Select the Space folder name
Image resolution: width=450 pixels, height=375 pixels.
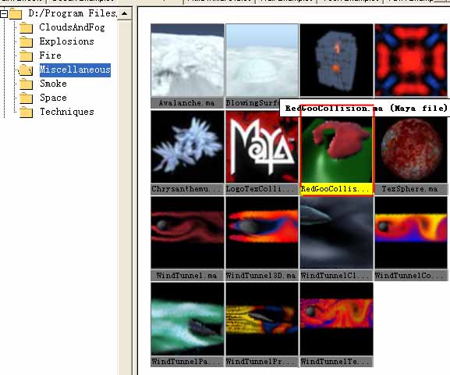53,98
